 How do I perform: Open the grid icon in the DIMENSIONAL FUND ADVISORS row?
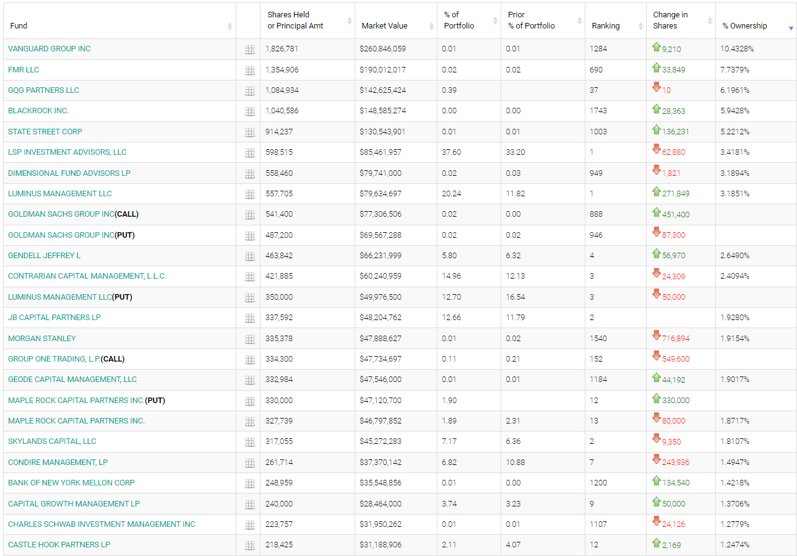pyautogui.click(x=250, y=174)
